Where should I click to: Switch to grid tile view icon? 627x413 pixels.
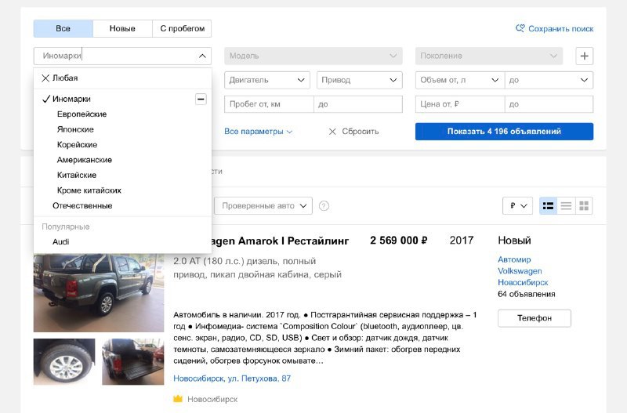584,205
